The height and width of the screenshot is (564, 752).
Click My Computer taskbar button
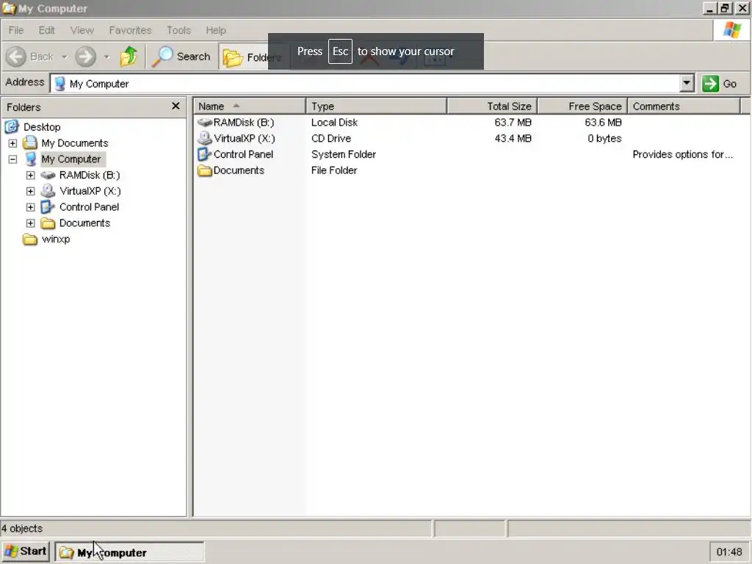(x=129, y=552)
